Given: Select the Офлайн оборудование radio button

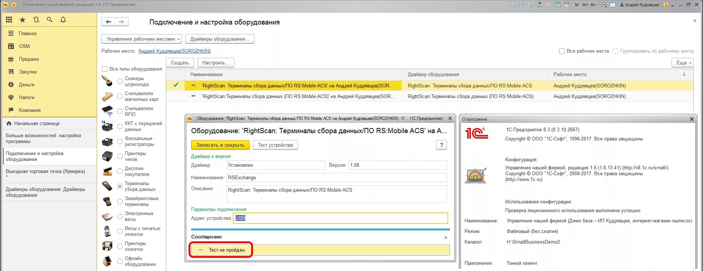Looking at the screenshot, I should pyautogui.click(x=120, y=261).
